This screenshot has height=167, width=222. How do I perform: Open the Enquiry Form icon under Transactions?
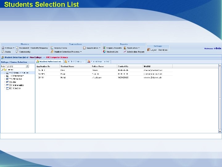tap(52, 48)
